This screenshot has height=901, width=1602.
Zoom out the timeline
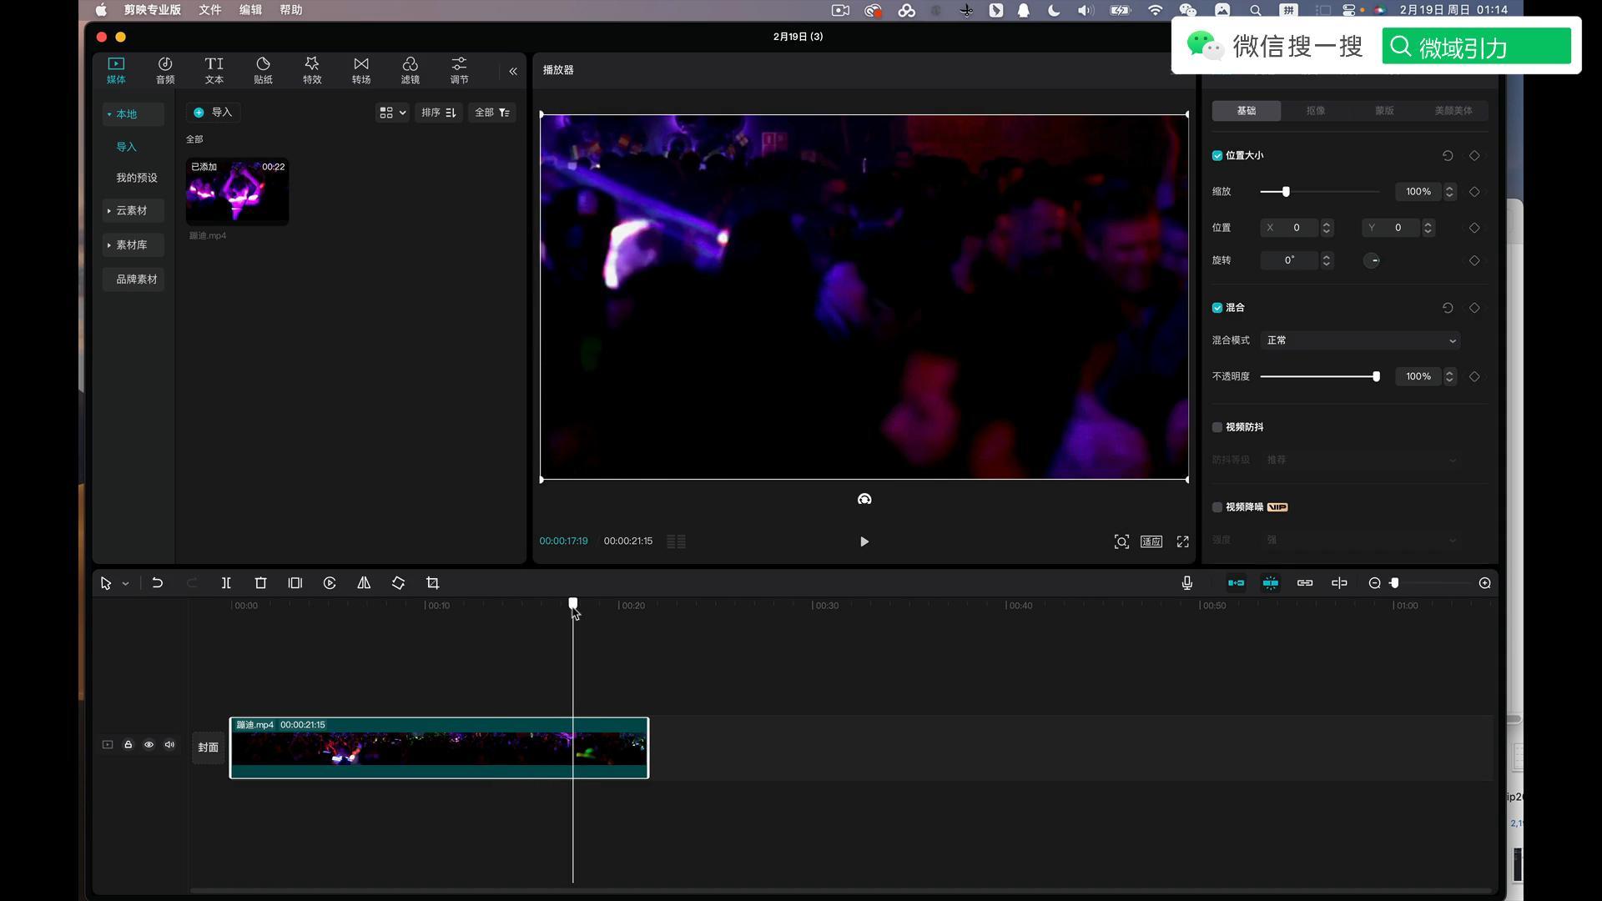click(x=1374, y=583)
